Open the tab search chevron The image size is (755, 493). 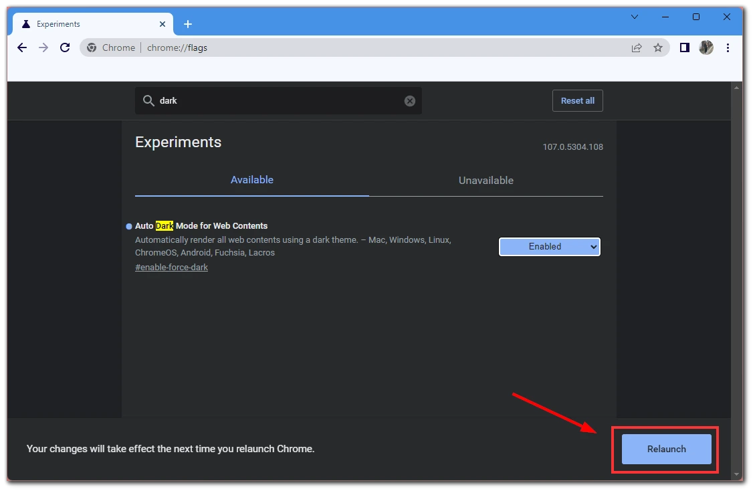click(635, 17)
